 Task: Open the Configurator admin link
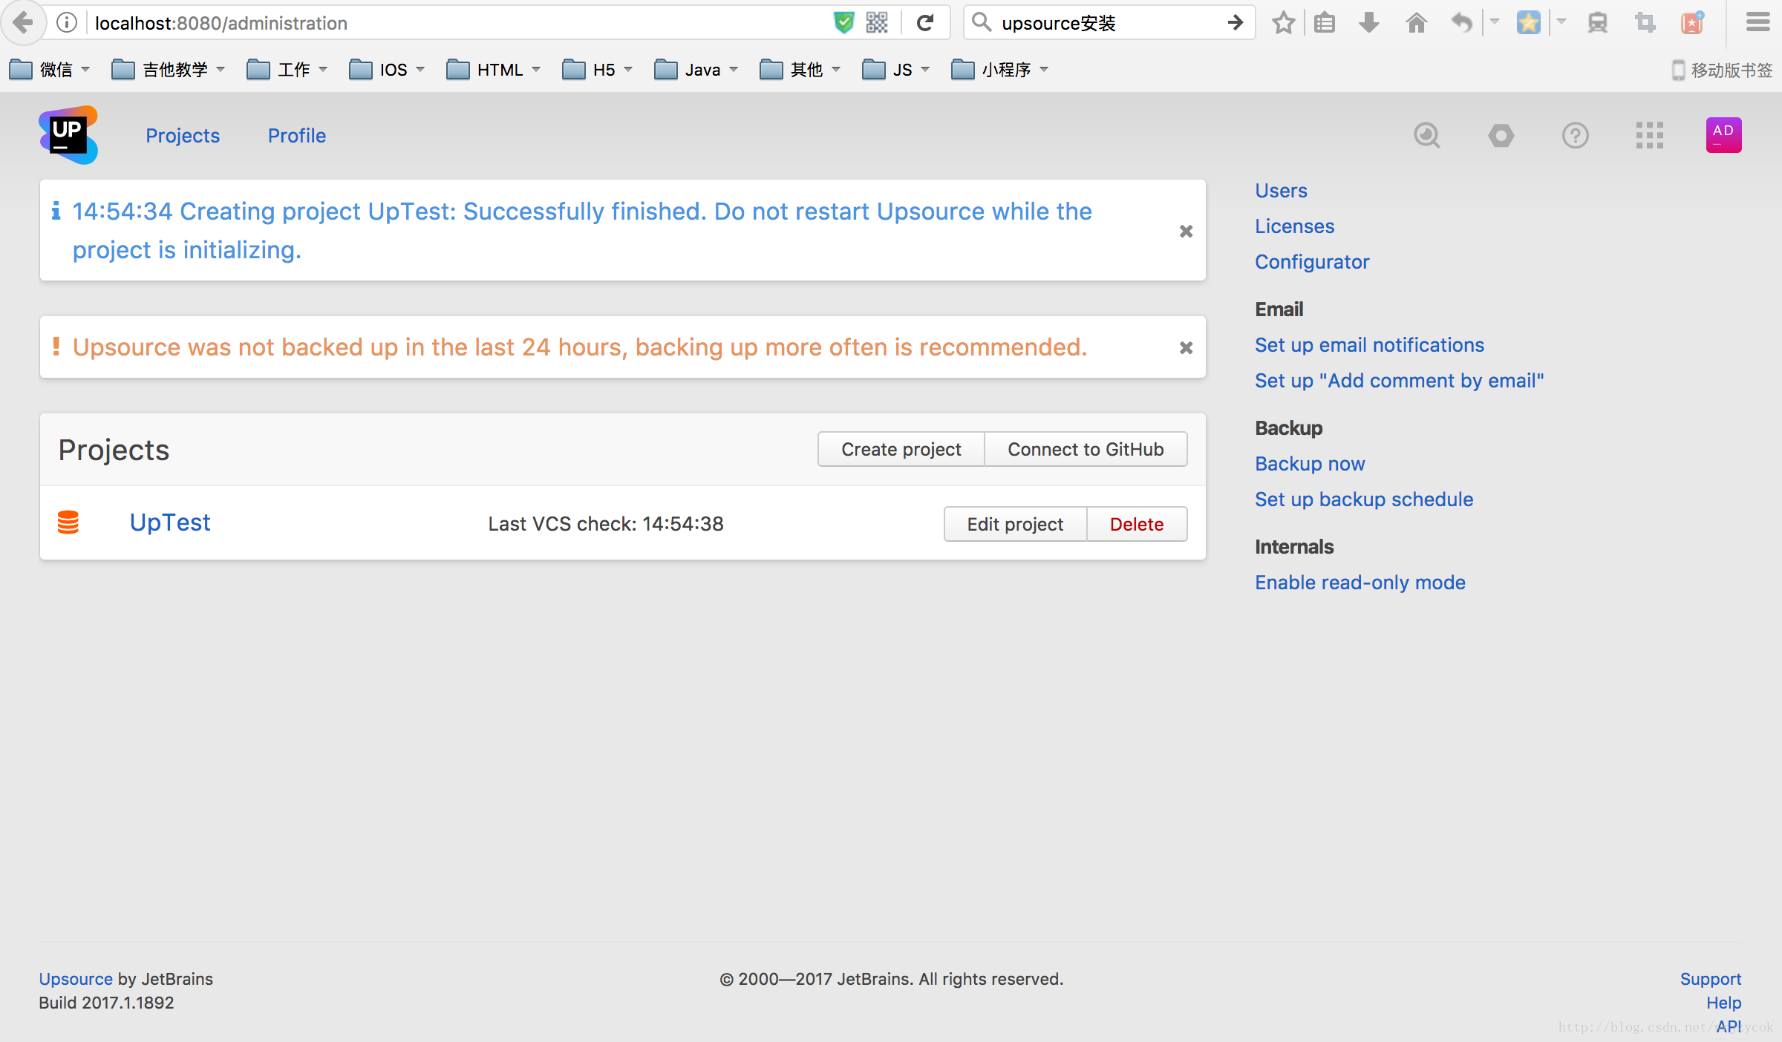(x=1312, y=262)
